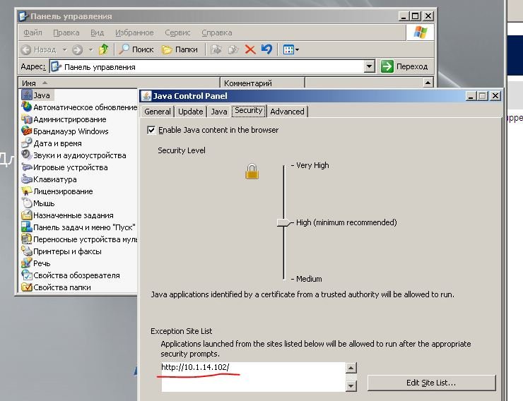Open the Брандмауэр Windows icon
Image resolution: width=523 pixels, height=401 pixels.
[x=26, y=131]
